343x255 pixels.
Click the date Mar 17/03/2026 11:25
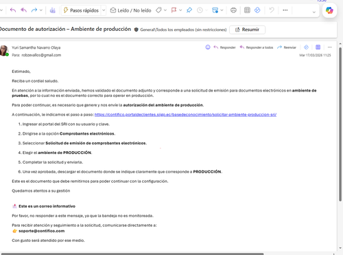[x=315, y=55]
